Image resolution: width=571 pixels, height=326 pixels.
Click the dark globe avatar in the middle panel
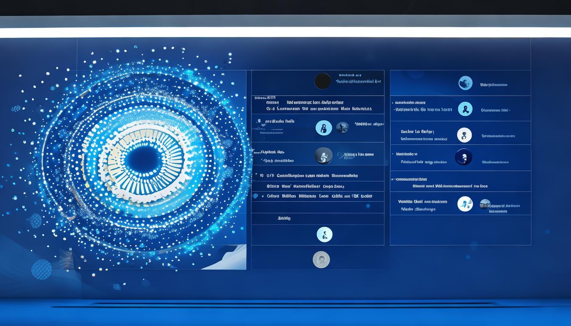342,127
